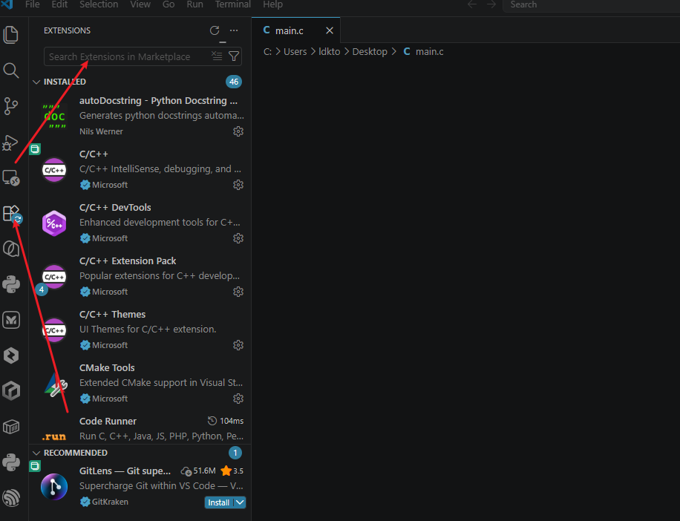Click the Desktop breadcrumb segment
The height and width of the screenshot is (521, 680).
click(x=370, y=51)
